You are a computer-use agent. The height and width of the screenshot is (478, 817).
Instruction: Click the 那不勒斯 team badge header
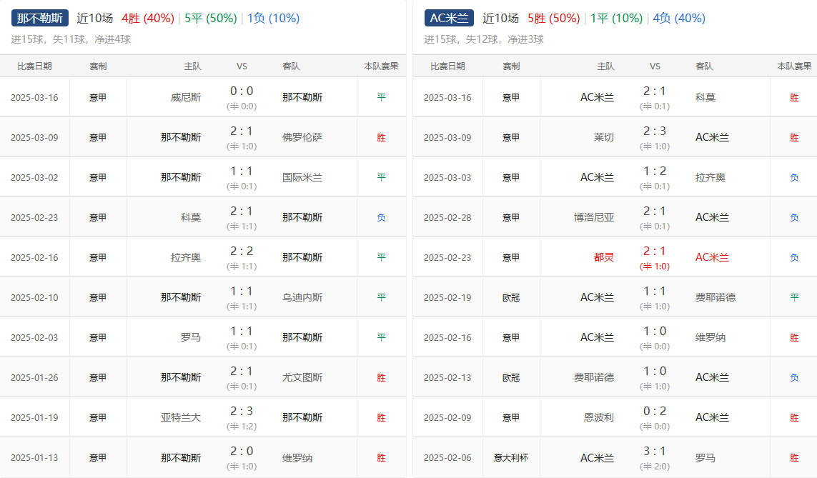39,19
